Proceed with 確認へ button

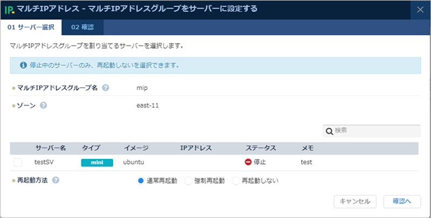[x=402, y=201]
